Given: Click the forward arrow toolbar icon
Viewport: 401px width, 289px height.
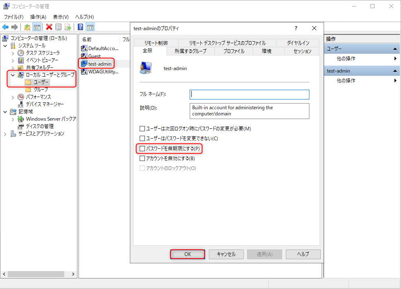Looking at the screenshot, I should 15,27.
